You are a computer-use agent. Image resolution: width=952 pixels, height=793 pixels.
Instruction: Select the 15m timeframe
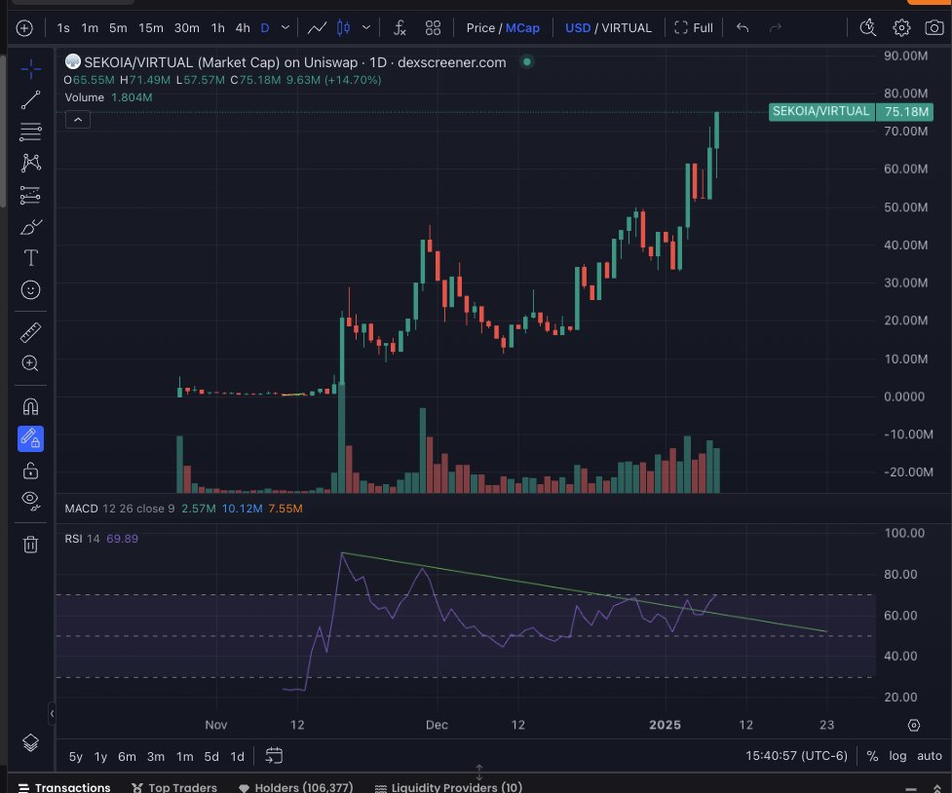[151, 28]
